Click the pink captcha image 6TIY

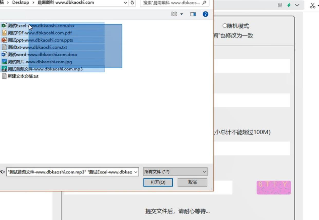pos(274,187)
